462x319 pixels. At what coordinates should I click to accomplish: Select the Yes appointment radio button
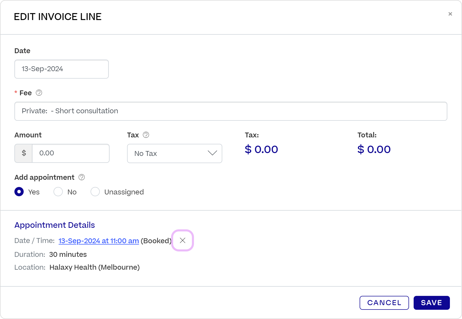point(19,192)
